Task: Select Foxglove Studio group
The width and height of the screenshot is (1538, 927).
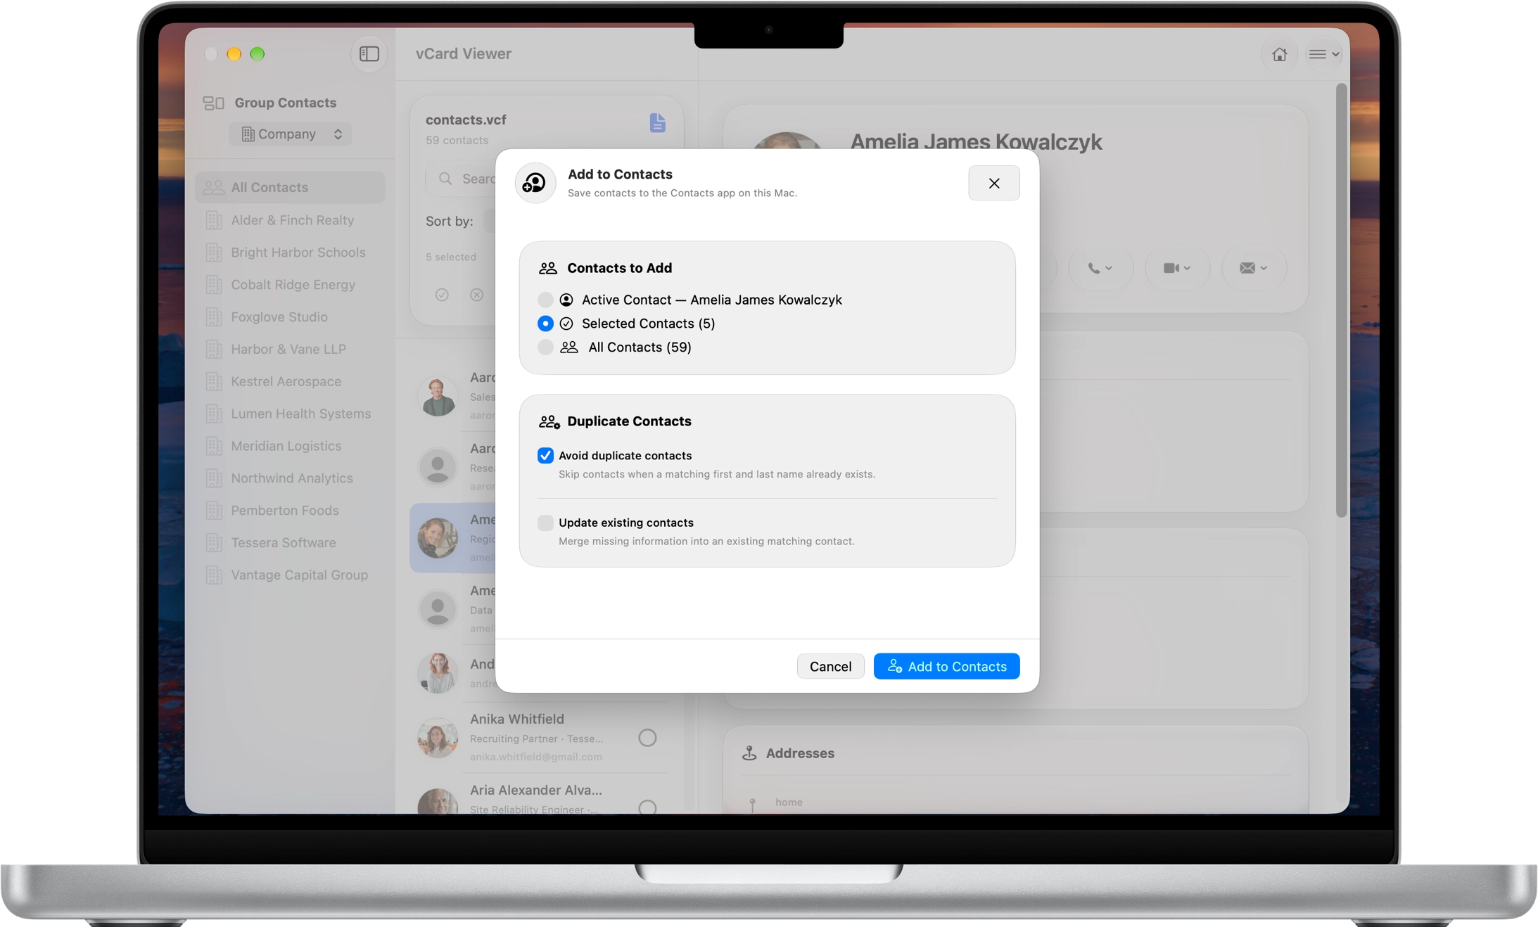Action: (290, 317)
